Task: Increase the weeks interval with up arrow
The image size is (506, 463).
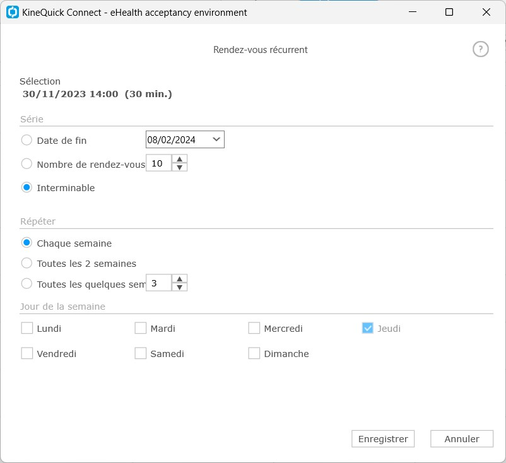Action: point(180,279)
